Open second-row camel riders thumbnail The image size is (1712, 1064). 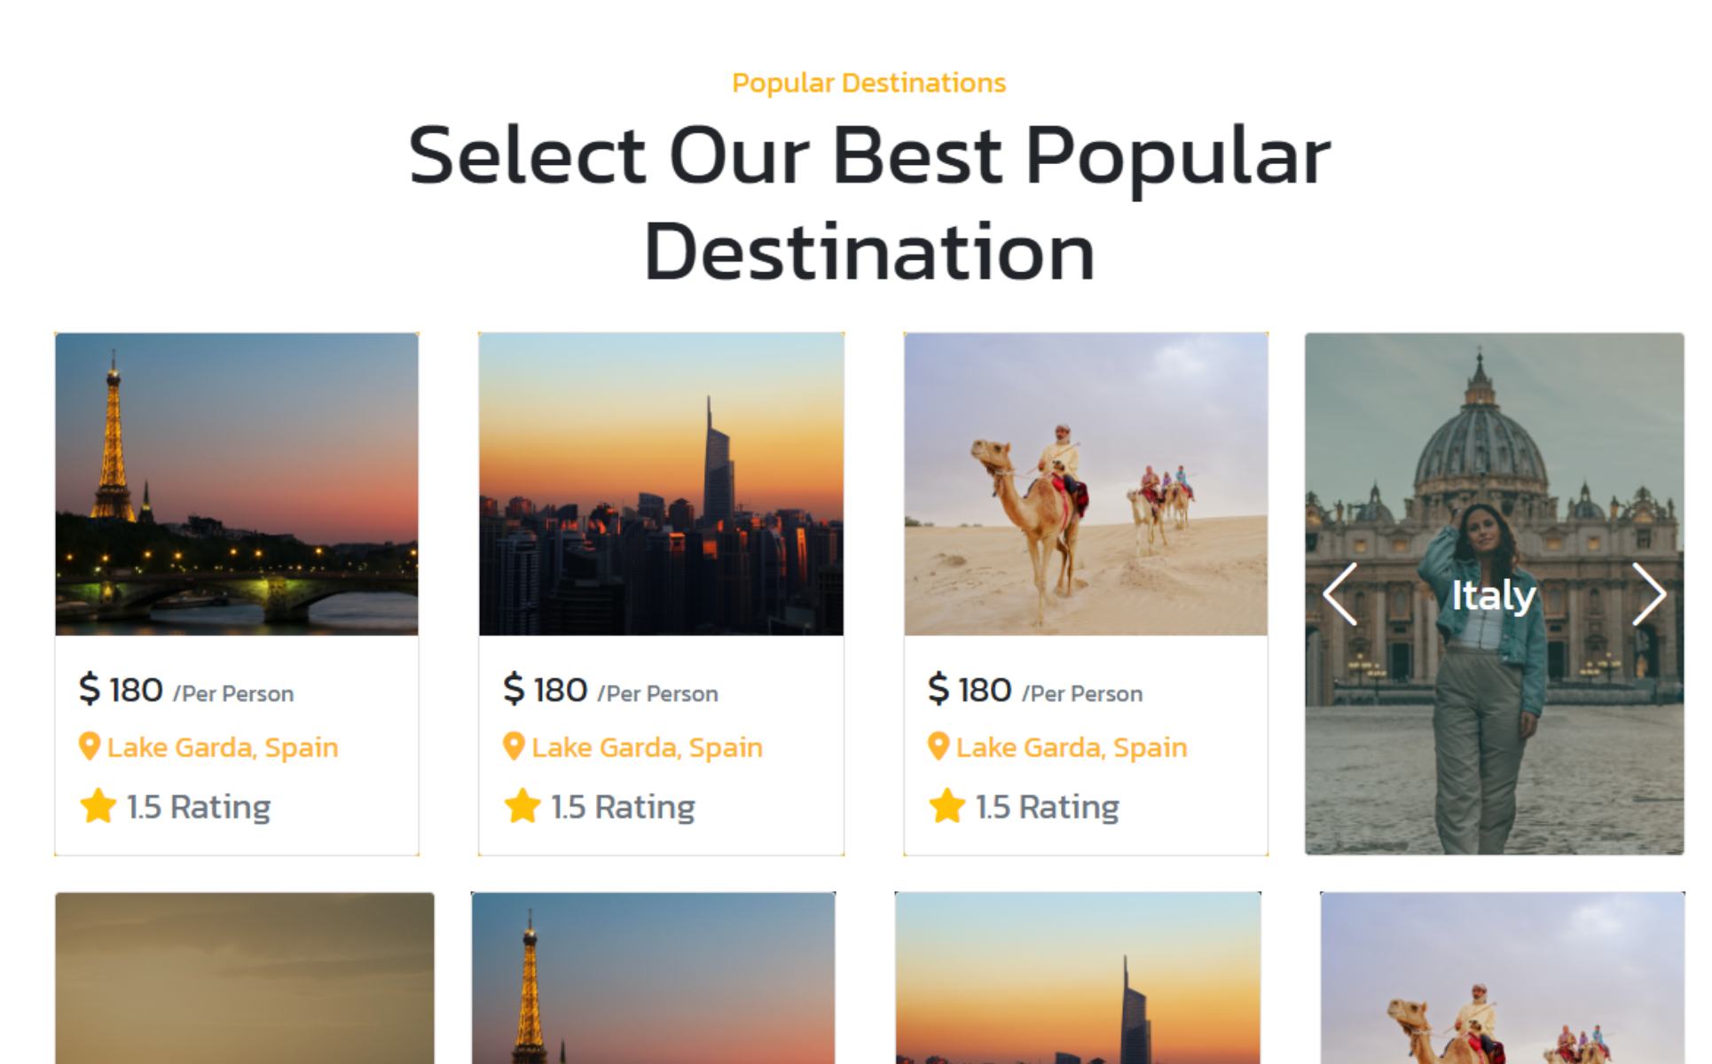point(1502,977)
